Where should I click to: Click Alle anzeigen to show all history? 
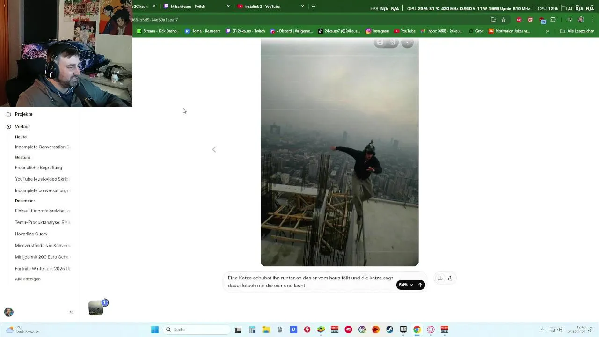click(28, 279)
